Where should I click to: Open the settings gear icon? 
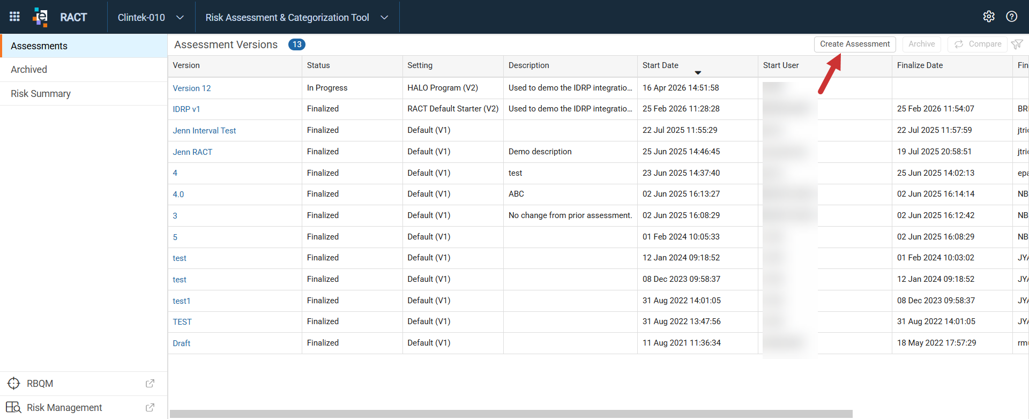click(x=989, y=17)
